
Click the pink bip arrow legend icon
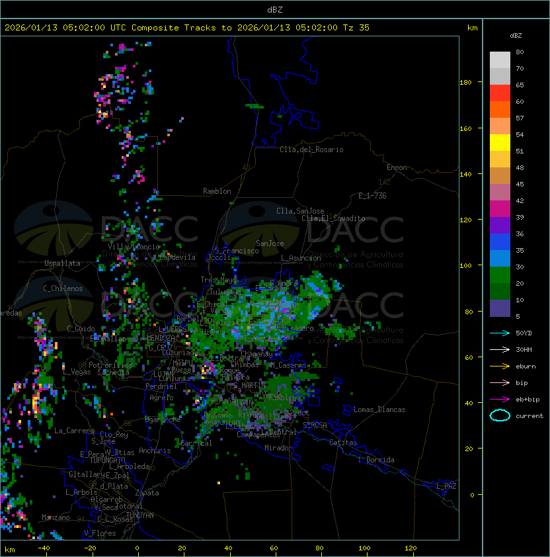(x=500, y=382)
